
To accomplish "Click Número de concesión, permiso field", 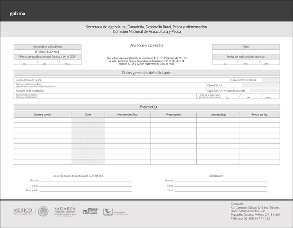I will pyautogui.click(x=105, y=96).
